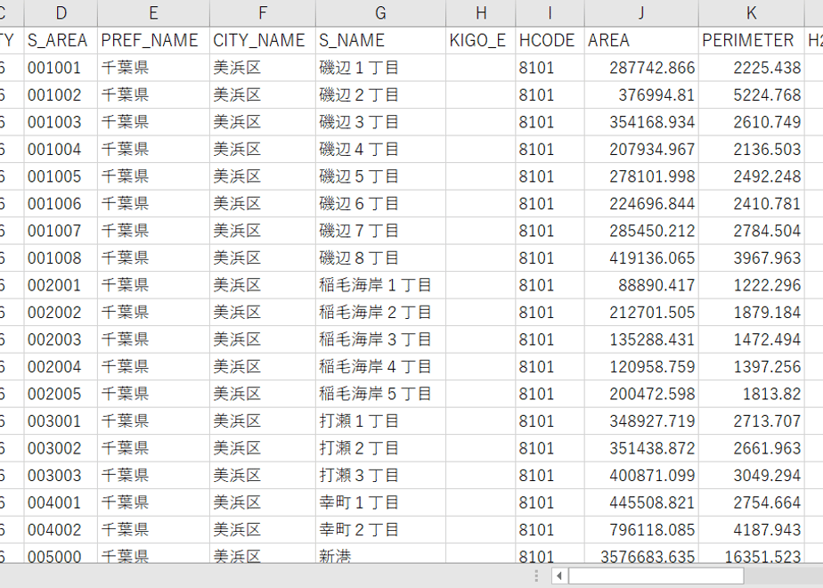Click the KIGO_E header cell
Image resolution: width=823 pixels, height=588 pixels.
point(481,40)
